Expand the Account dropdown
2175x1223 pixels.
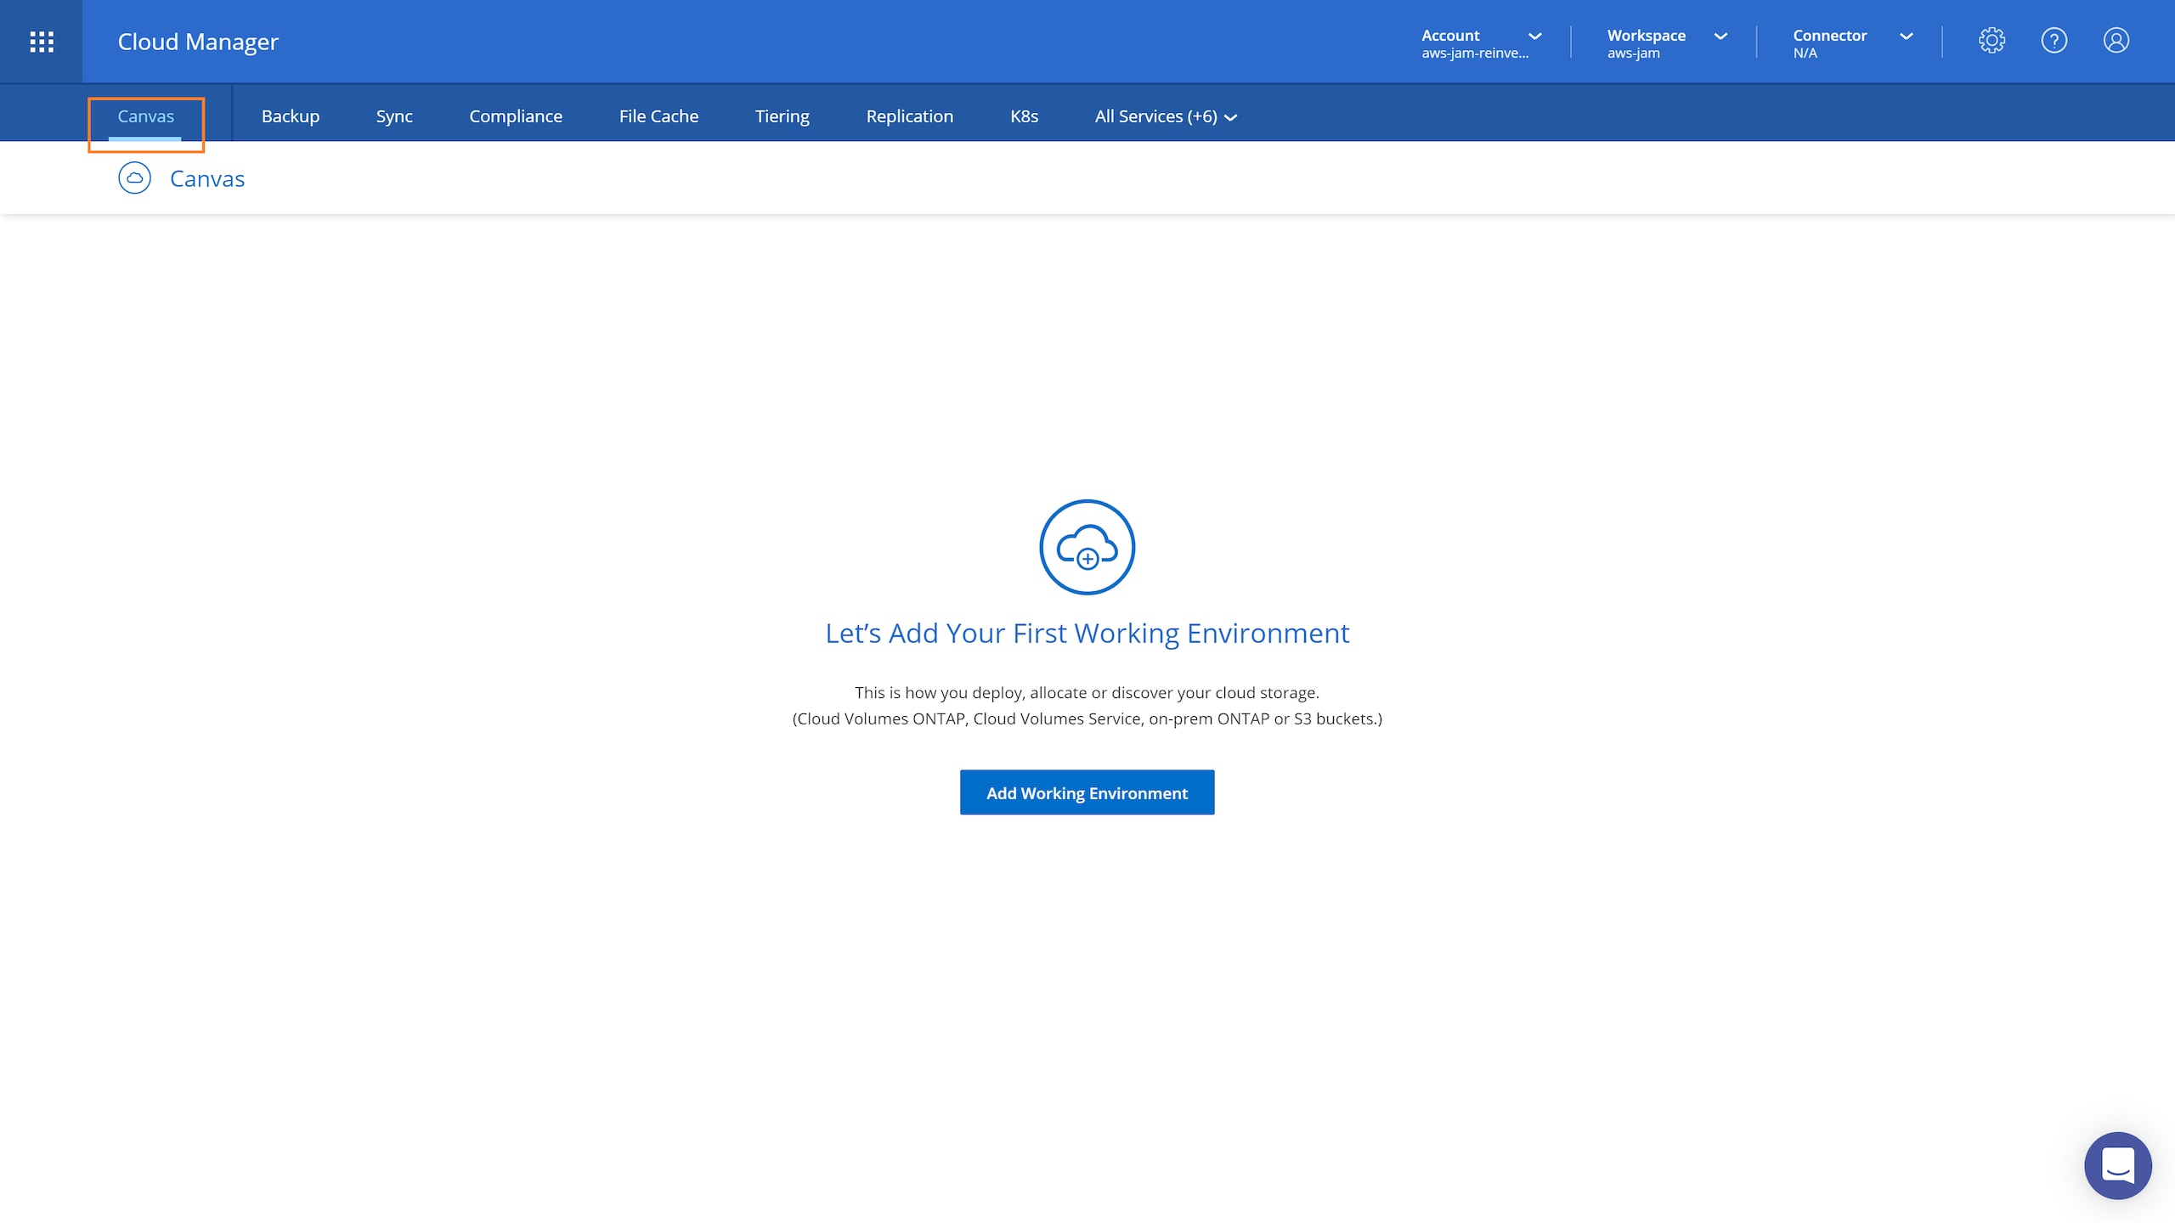[x=1481, y=42]
